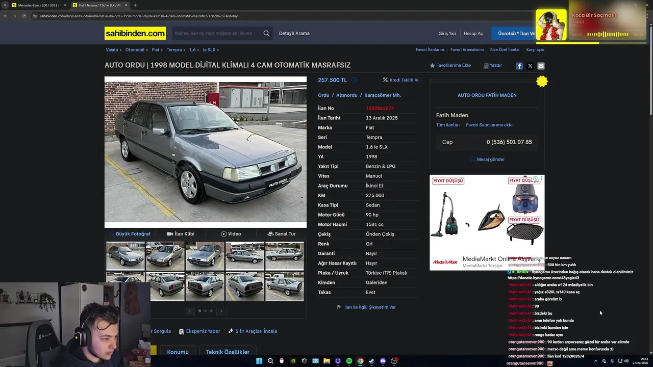Switch to Büyük Fotoğraf tab

(130, 233)
